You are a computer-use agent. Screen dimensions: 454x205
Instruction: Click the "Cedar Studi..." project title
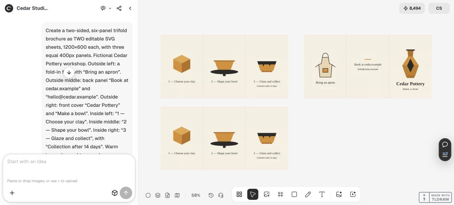point(32,8)
